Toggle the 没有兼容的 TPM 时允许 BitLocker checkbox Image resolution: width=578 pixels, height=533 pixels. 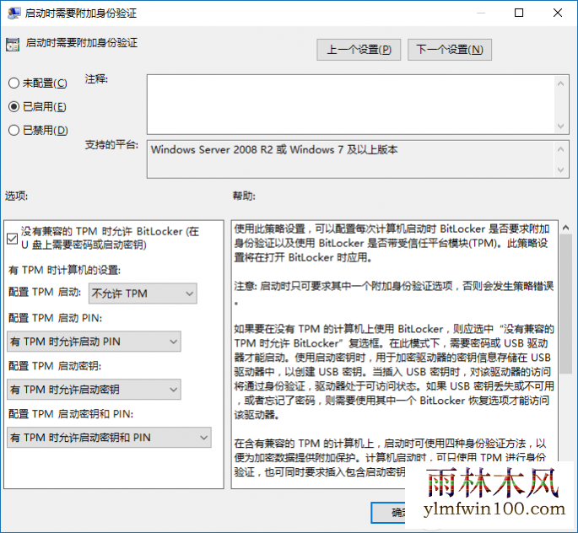[x=12, y=239]
